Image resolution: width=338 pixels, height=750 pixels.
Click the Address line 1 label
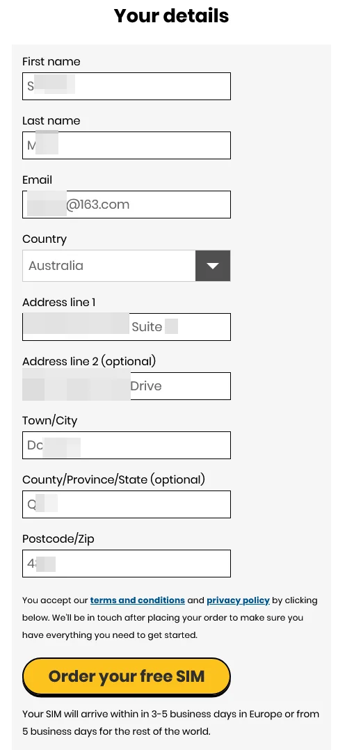[59, 302]
